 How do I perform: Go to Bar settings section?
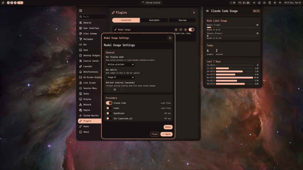[90, 44]
